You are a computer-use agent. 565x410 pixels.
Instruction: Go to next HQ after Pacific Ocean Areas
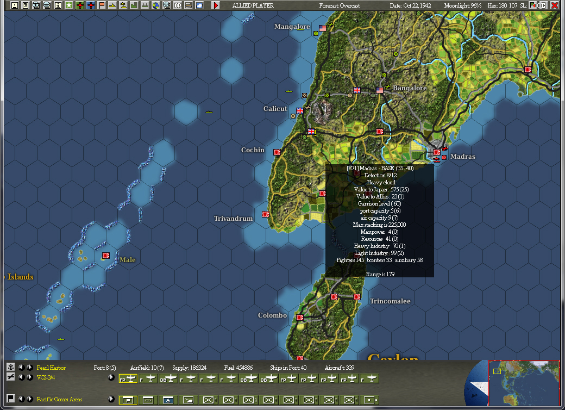click(x=30, y=399)
